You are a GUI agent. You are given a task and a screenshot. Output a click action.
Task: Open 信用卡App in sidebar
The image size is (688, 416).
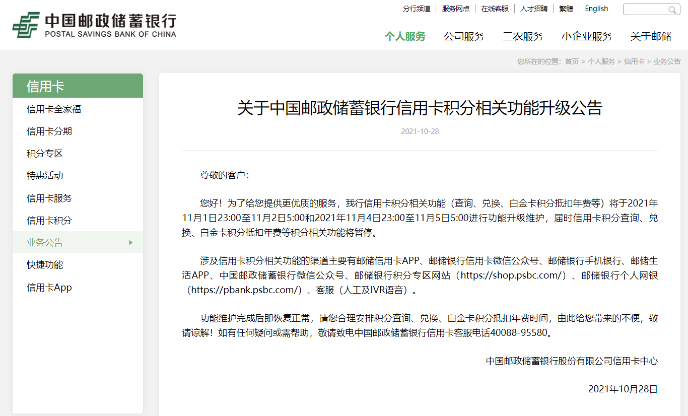[x=78, y=288]
